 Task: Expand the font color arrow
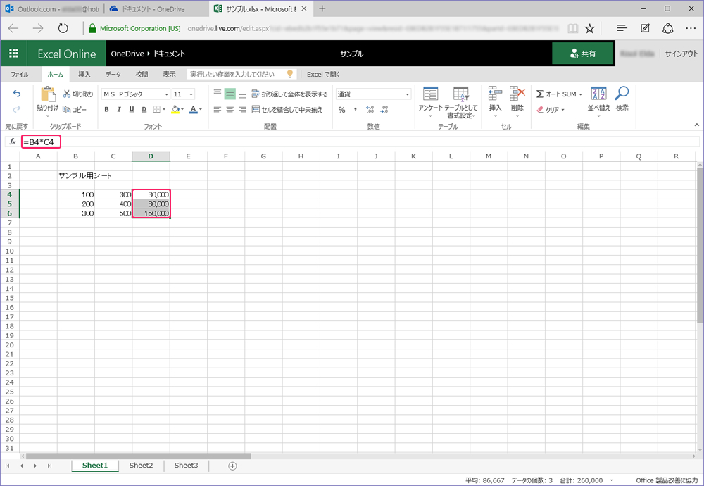pos(201,109)
